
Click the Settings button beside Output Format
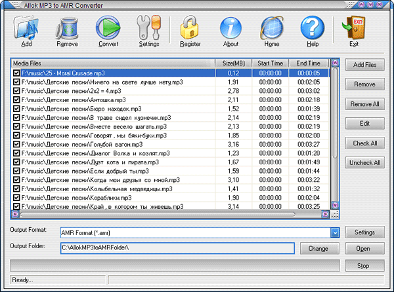click(364, 232)
